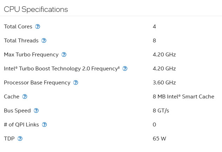Image resolution: width=222 pixels, height=152 pixels.
Task: Click the question mark next to Max Turbo Frequency
Action: [64, 55]
